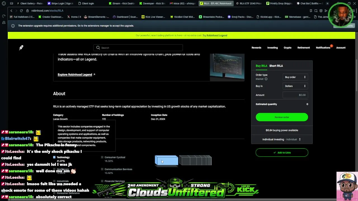Screen dimensions: 358x201
Task: Open the Investing nav item
Action: click(x=272, y=48)
